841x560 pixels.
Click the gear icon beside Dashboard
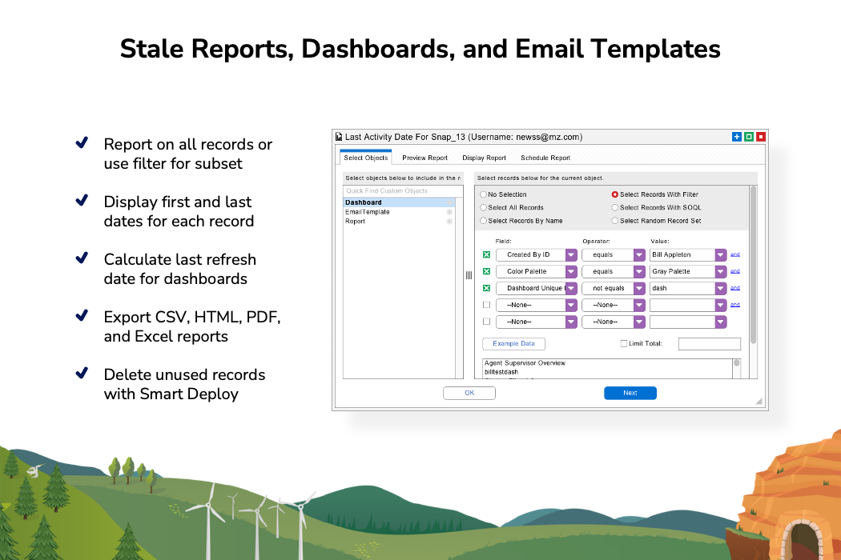coord(449,202)
